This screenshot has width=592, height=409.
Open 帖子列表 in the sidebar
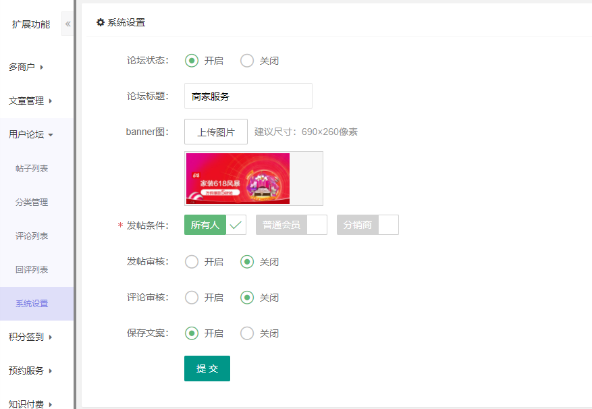[x=32, y=168]
